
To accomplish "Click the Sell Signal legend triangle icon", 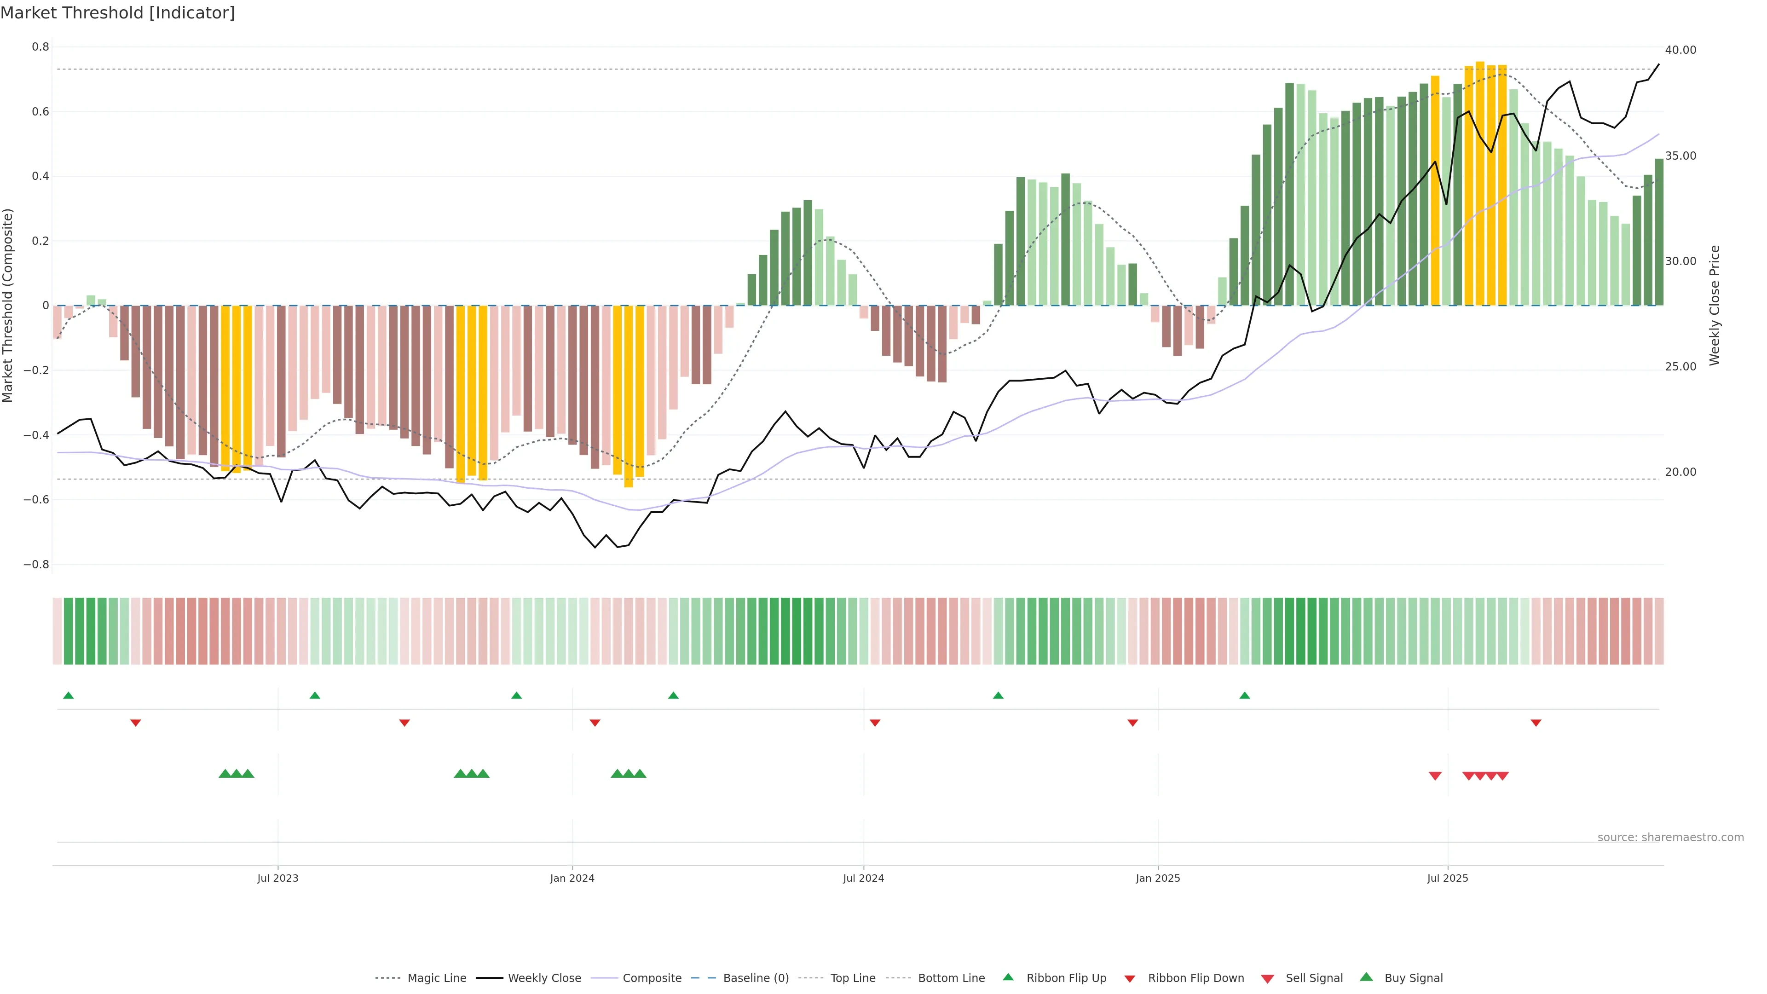I will 1267,979.
